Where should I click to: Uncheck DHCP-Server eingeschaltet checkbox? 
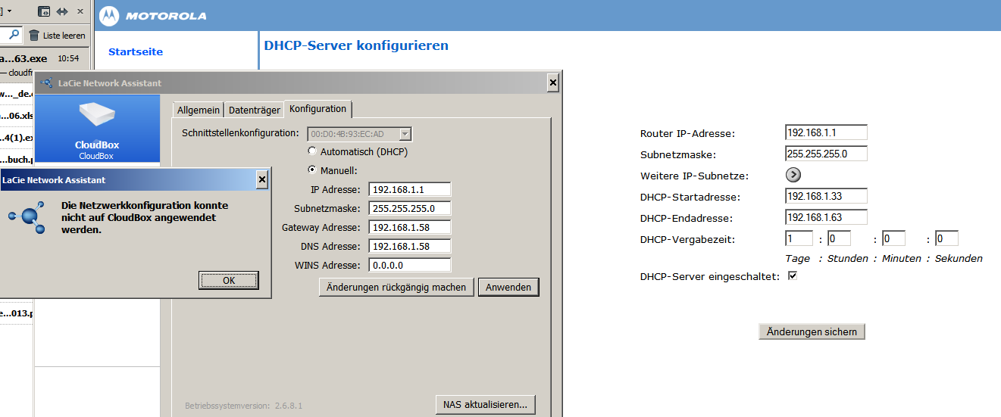793,276
